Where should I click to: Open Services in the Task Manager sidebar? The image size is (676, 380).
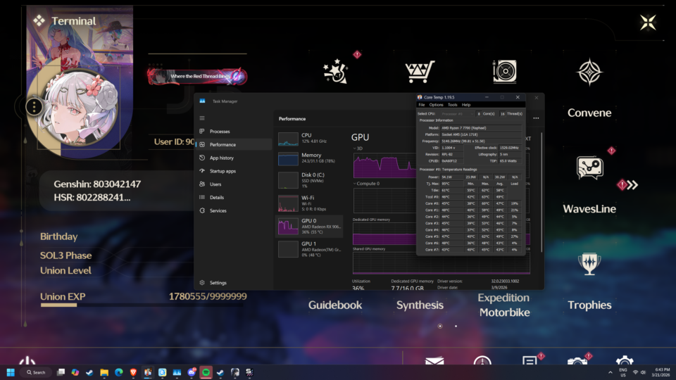[x=234, y=210]
